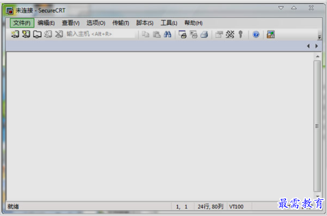Open the 查看(V) menu
The image size is (327, 216).
coord(71,23)
